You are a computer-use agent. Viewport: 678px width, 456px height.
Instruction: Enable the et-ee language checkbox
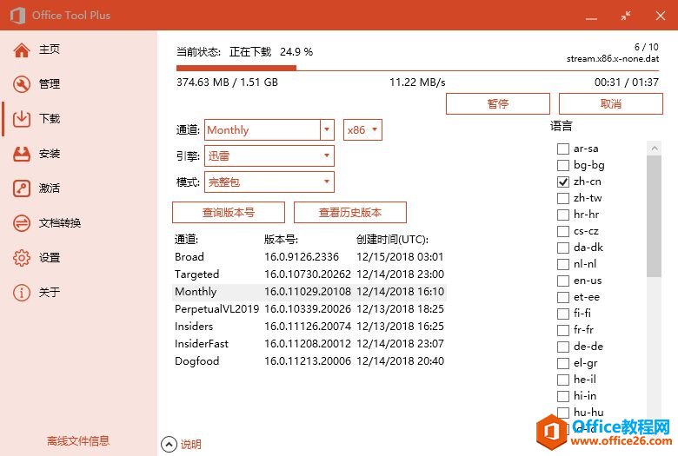(563, 297)
